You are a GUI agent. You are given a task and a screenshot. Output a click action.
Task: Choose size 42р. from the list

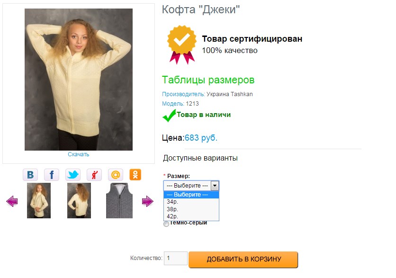point(172,216)
